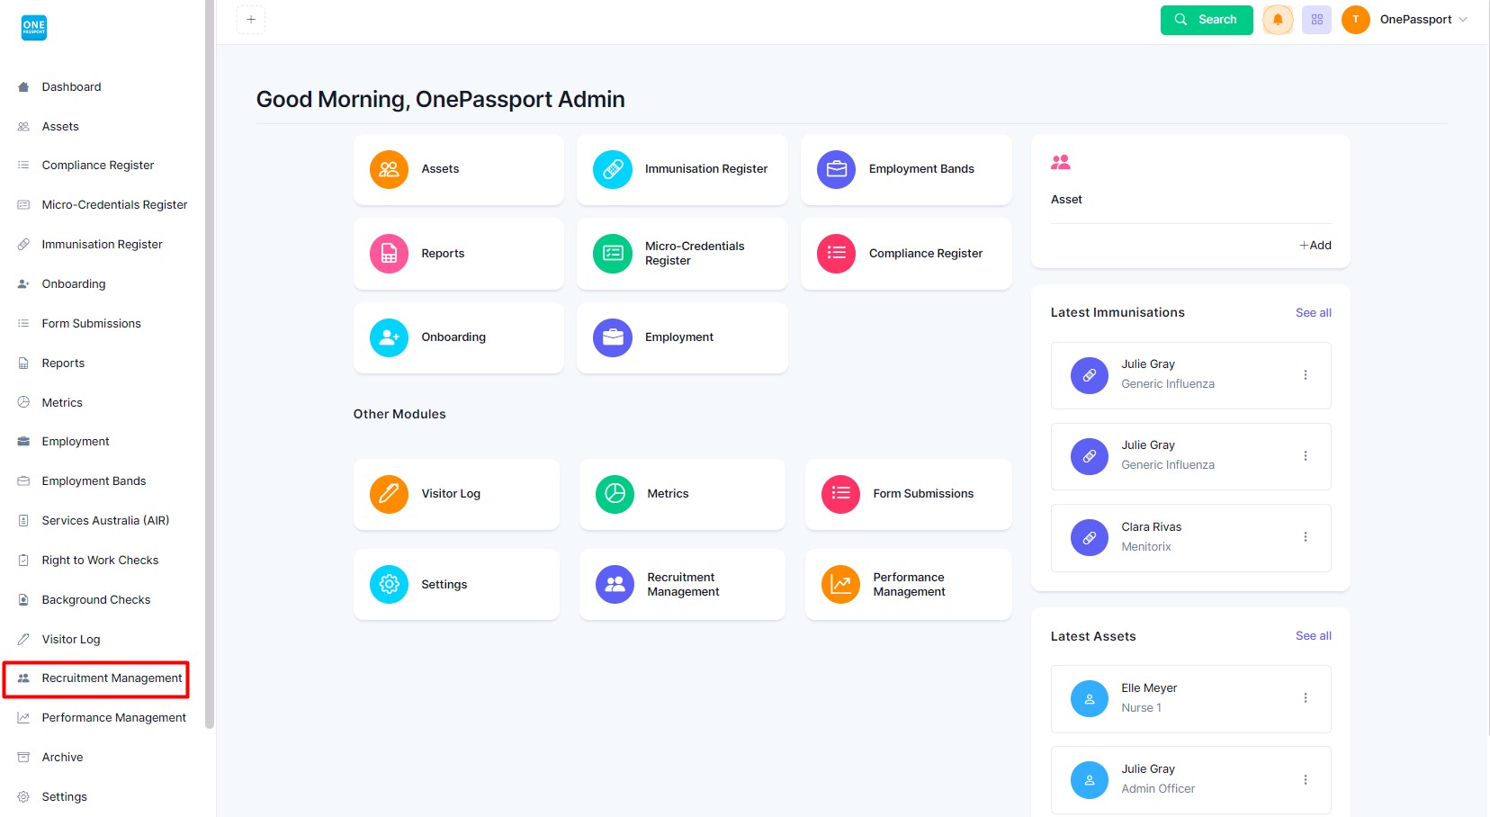The width and height of the screenshot is (1490, 817).
Task: Click Elle Meyer person avatar icon
Action: point(1090,699)
